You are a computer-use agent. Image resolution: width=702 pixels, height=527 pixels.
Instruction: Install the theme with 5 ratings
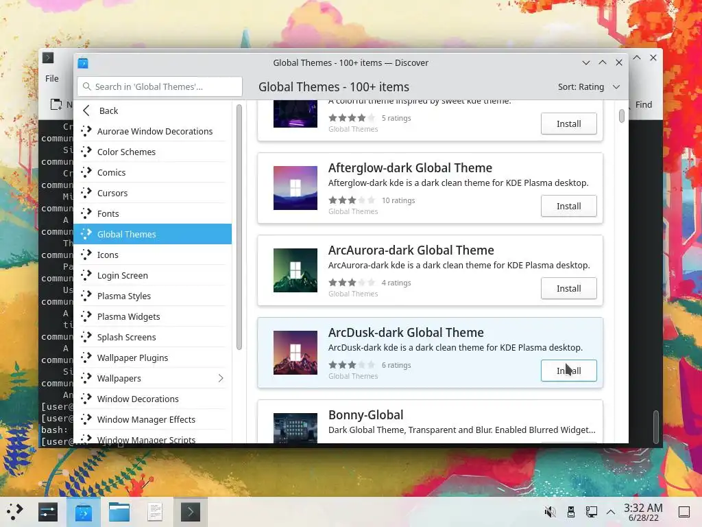click(568, 124)
